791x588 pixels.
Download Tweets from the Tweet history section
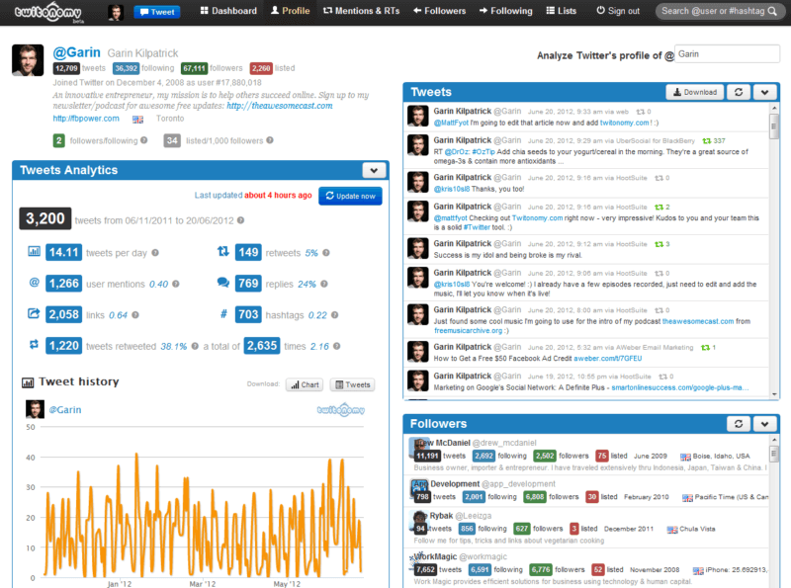point(353,384)
